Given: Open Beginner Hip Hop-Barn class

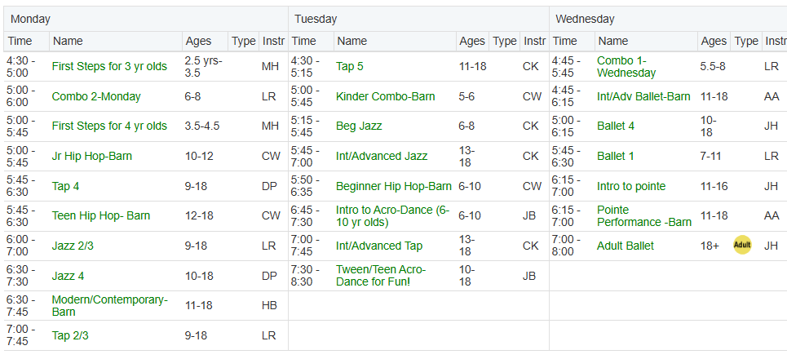Looking at the screenshot, I should tap(393, 186).
